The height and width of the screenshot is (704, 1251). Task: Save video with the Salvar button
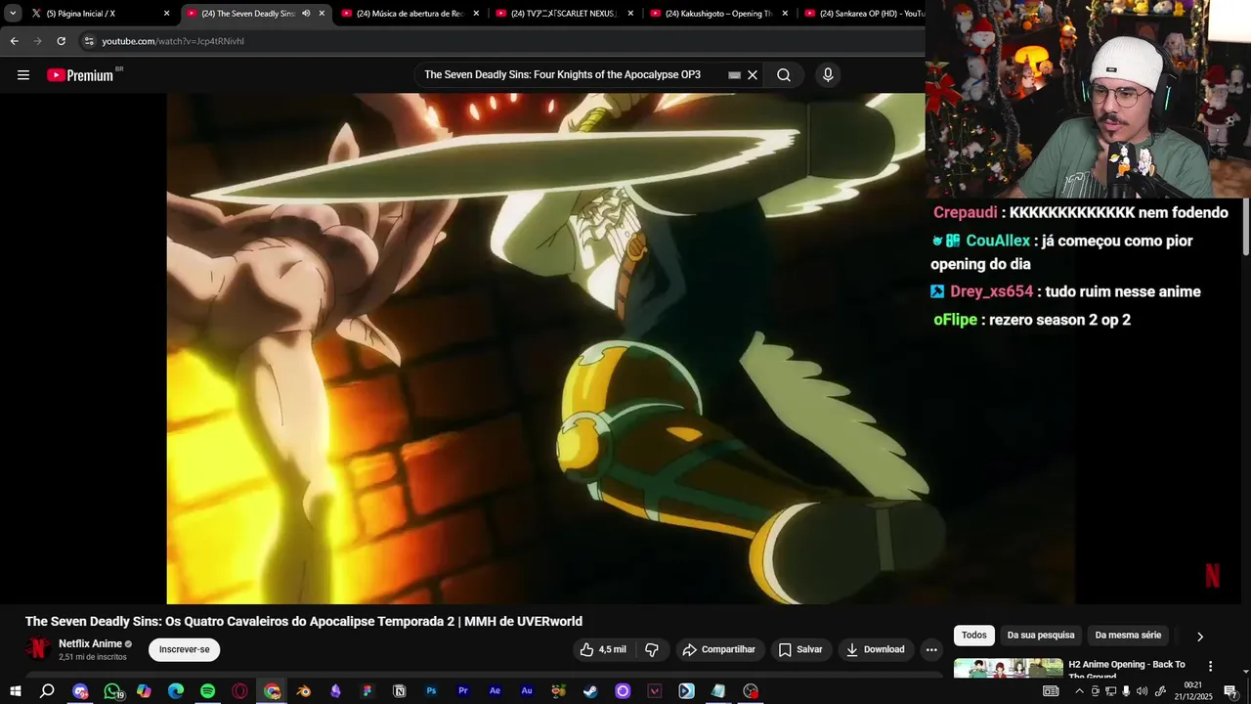[x=800, y=649]
